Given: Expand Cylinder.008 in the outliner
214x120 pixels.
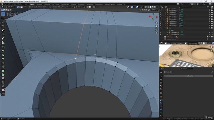Looking at the screenshot, I should coord(167,32).
